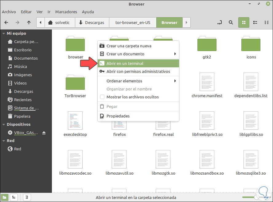The width and height of the screenshot is (273, 202).
Task: Switch to compact view
Action: coord(266,22)
